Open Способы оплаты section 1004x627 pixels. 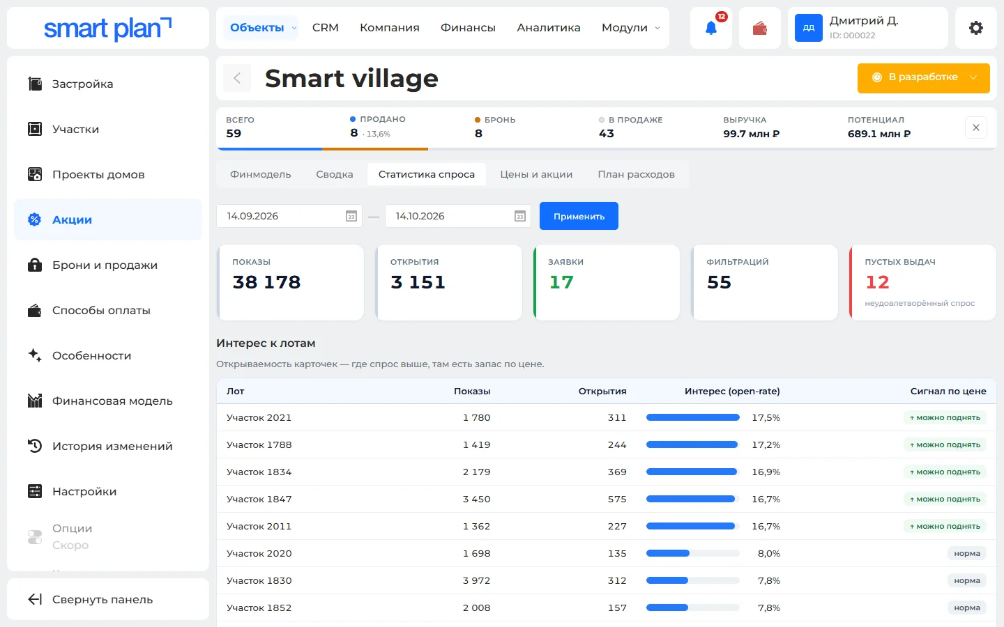point(108,310)
